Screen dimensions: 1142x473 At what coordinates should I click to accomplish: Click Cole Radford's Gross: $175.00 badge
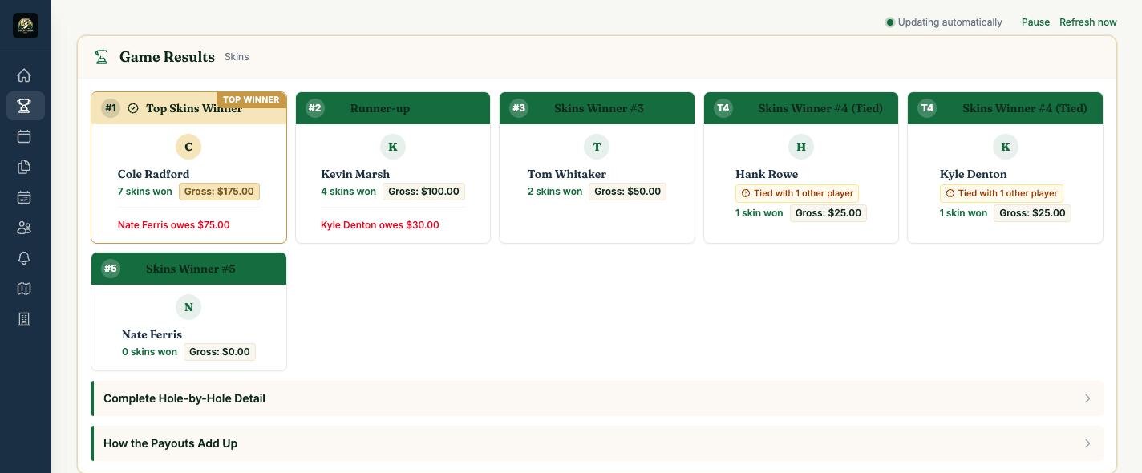(219, 192)
